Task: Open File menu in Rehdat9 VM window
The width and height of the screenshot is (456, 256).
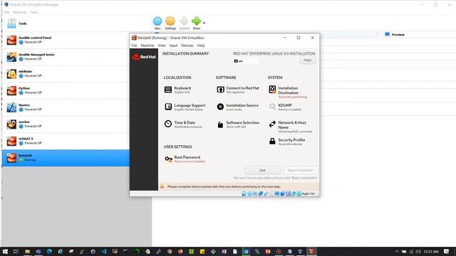Action: [134, 46]
